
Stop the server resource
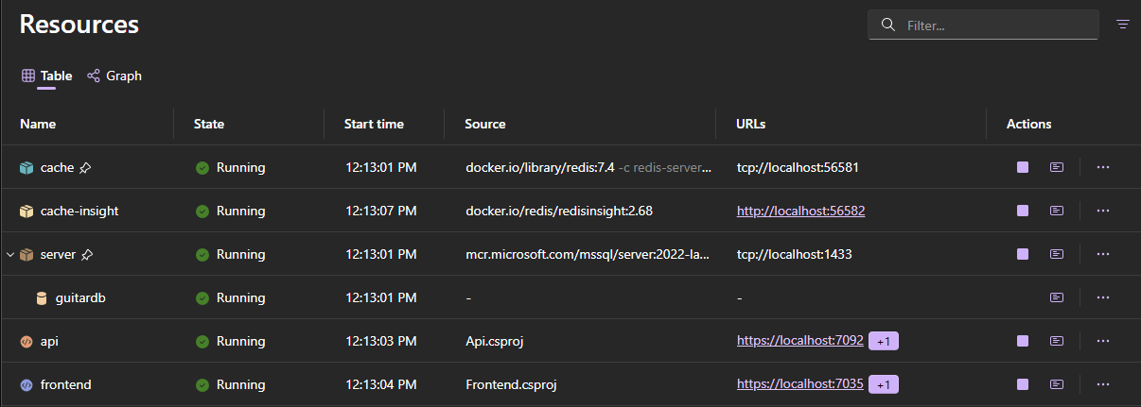(1023, 254)
